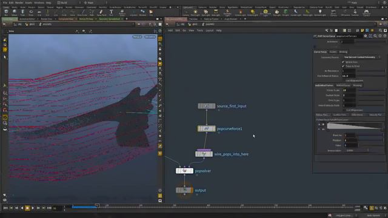Click the Sky Light shelf tool
388x218 pixels.
point(277,13)
